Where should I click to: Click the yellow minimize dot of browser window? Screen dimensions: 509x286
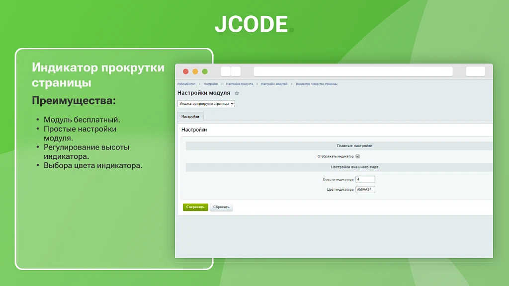click(195, 71)
